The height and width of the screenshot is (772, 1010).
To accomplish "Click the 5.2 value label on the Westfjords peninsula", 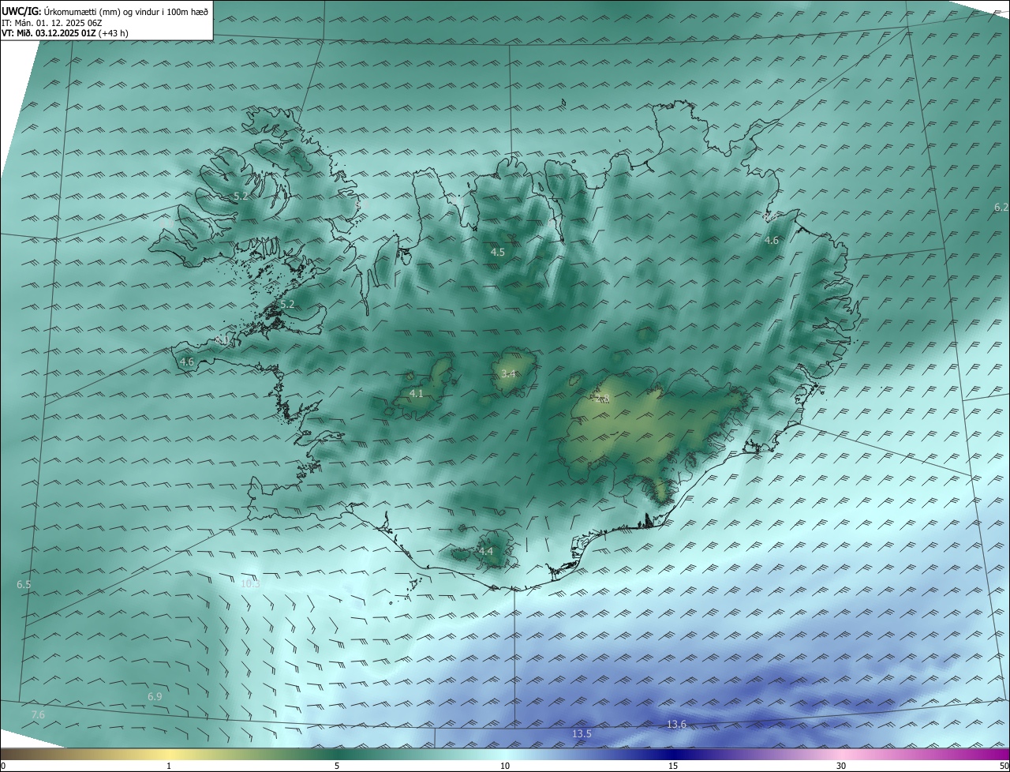I will 241,196.
